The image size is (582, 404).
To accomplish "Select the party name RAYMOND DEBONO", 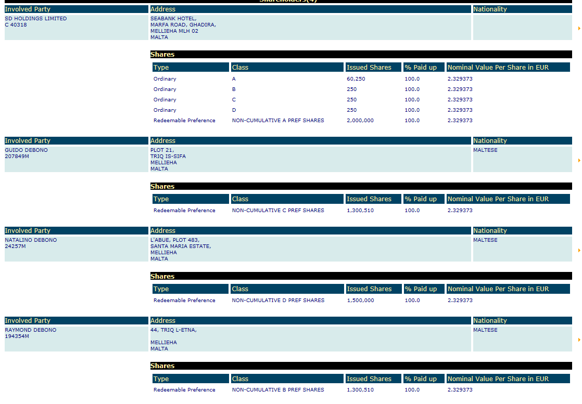I will click(30, 330).
